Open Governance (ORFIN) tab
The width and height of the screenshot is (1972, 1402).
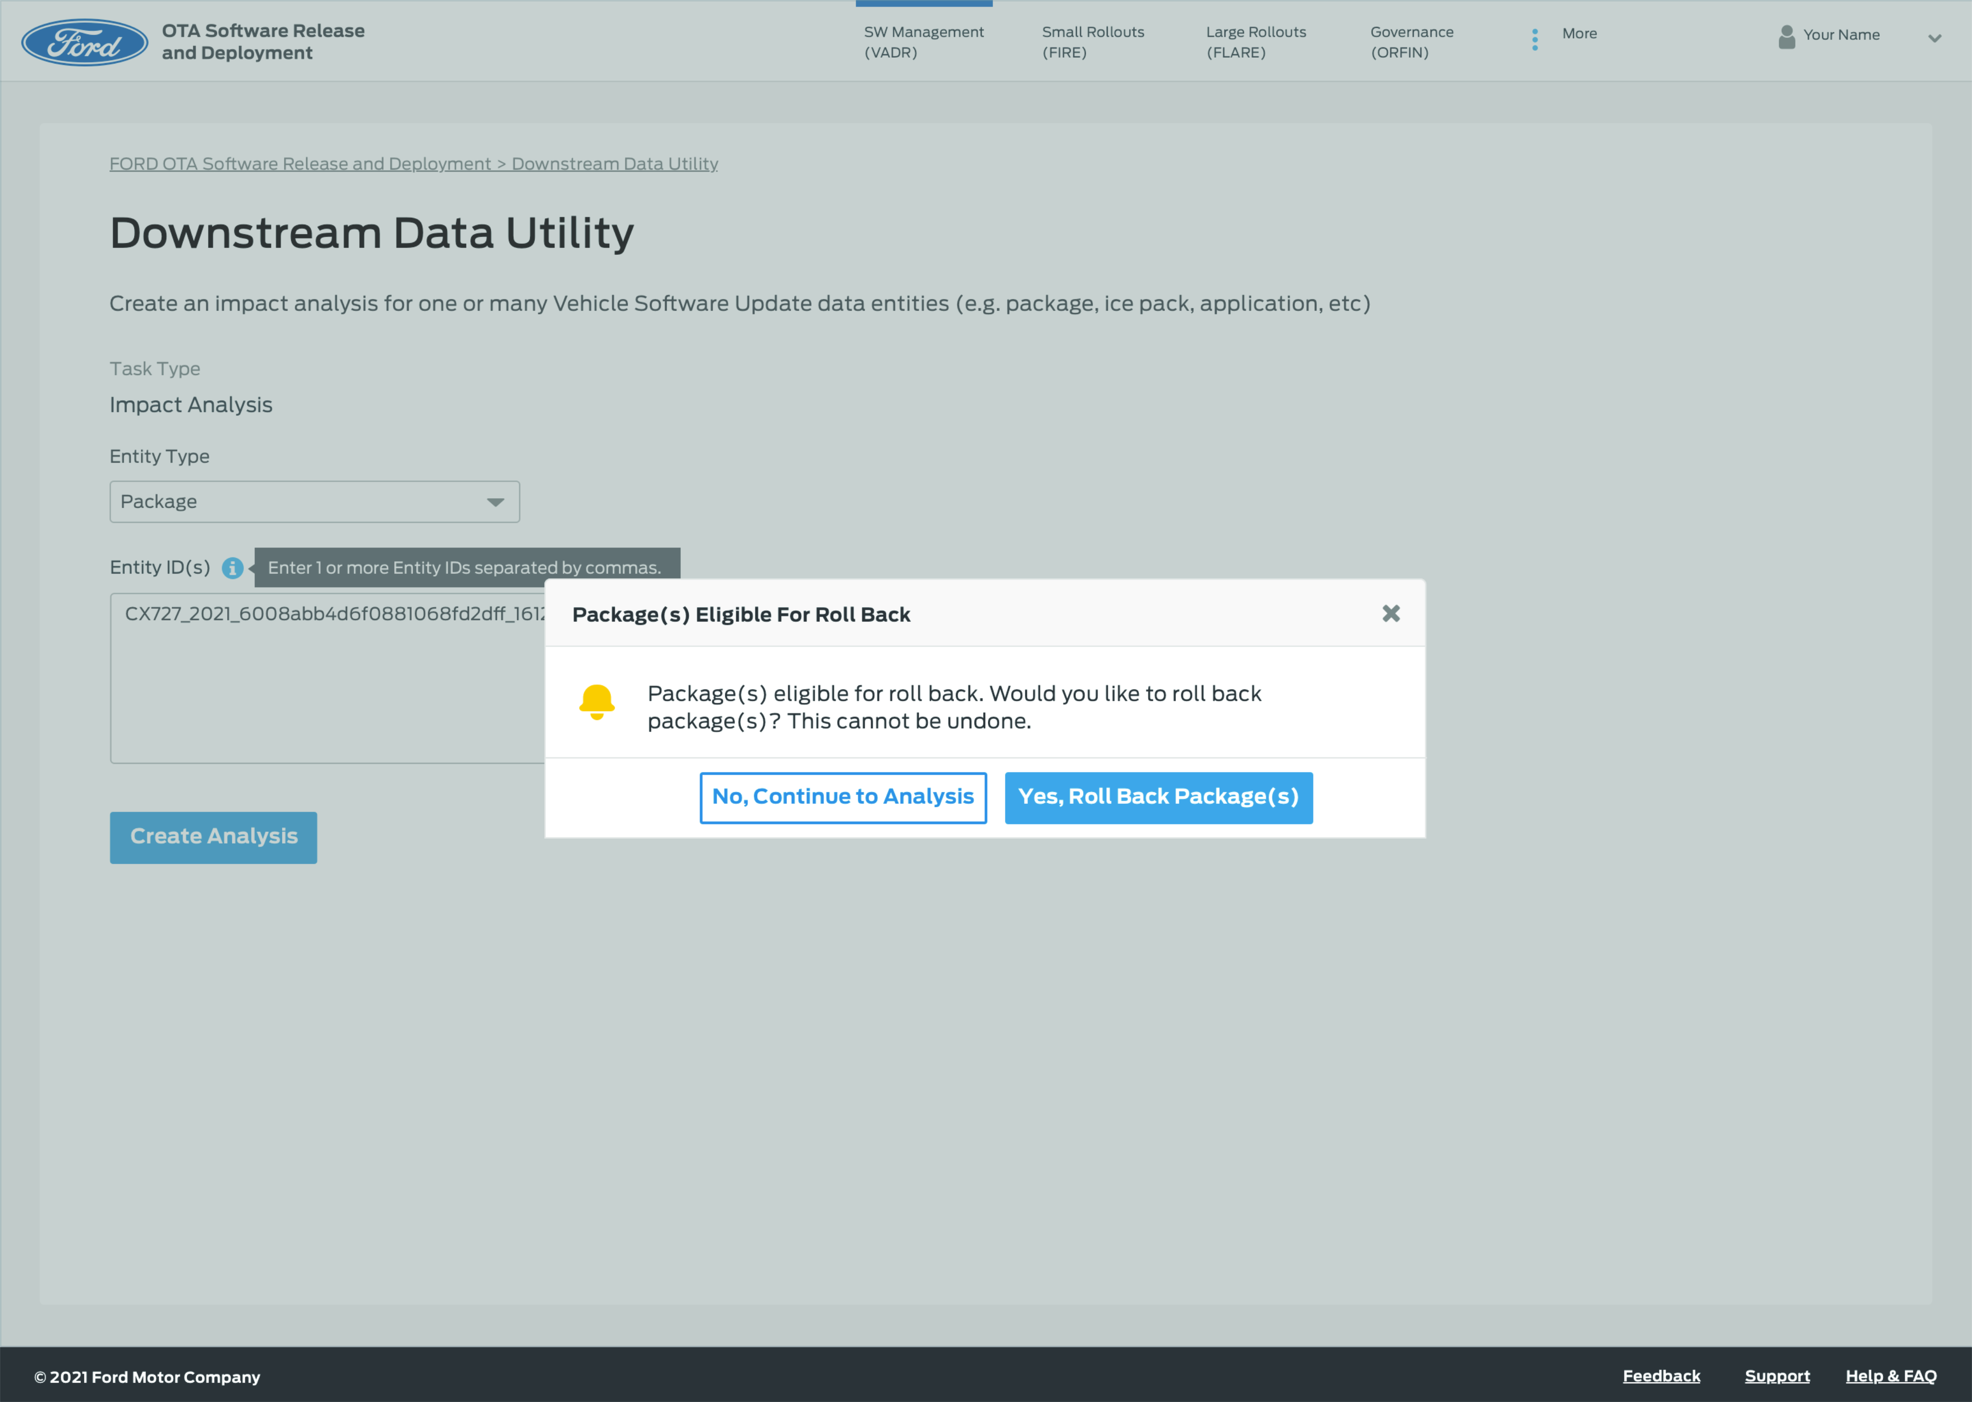[x=1411, y=41]
